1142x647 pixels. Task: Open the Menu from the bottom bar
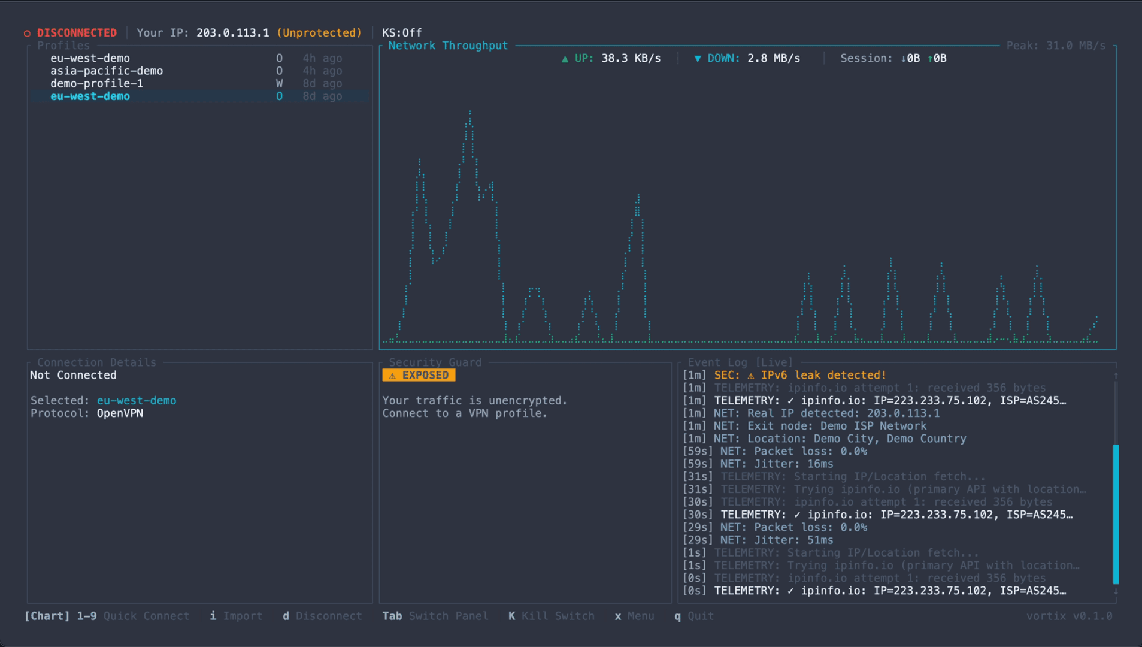[634, 616]
